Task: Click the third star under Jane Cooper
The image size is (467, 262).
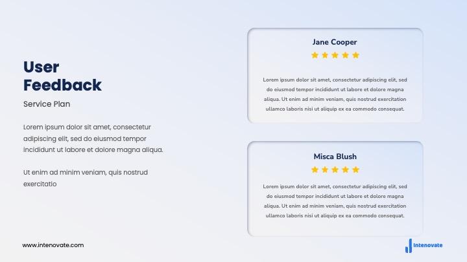Action: click(x=335, y=55)
